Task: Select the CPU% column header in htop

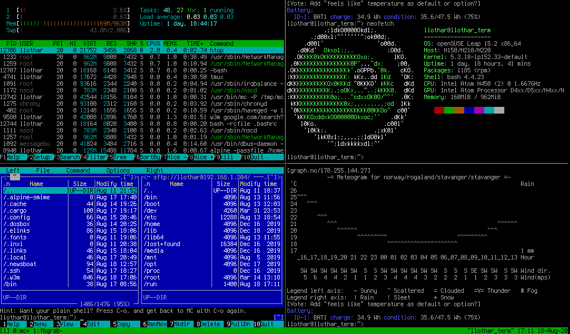Action: coord(153,43)
